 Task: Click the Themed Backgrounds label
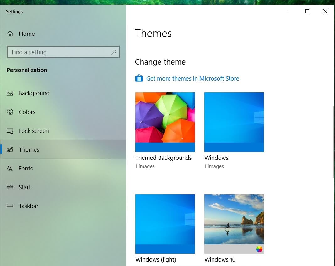click(164, 158)
